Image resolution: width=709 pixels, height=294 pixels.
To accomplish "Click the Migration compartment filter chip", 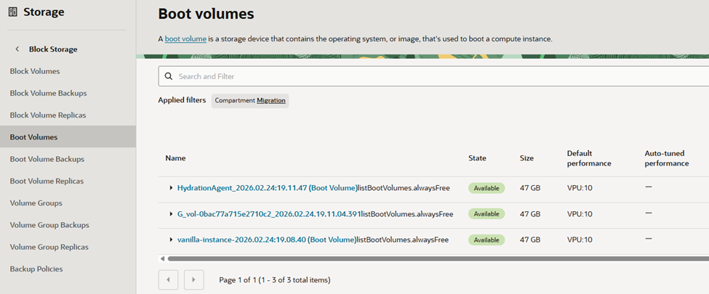I will click(250, 100).
